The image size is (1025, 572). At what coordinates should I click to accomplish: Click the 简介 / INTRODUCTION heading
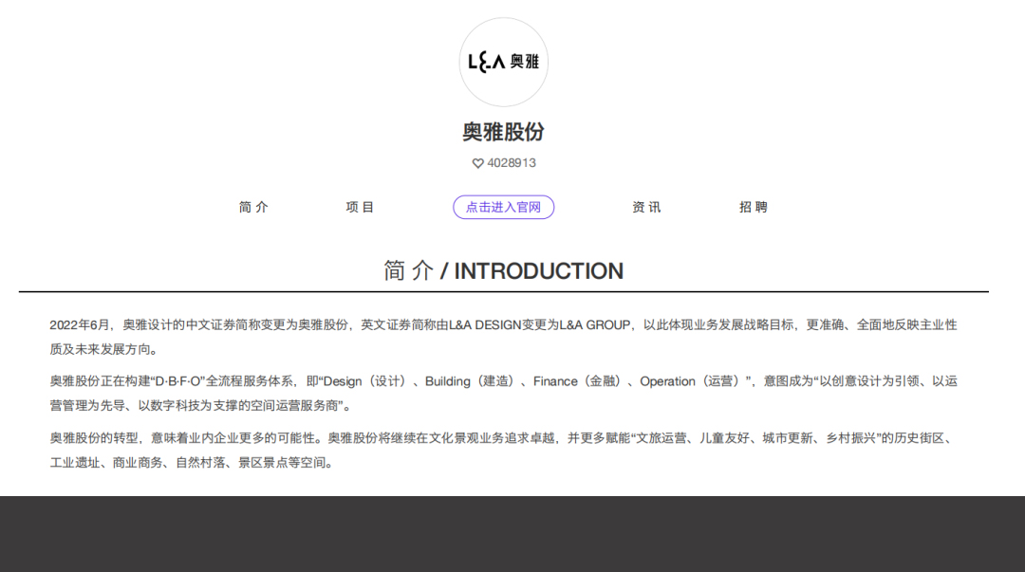503,270
